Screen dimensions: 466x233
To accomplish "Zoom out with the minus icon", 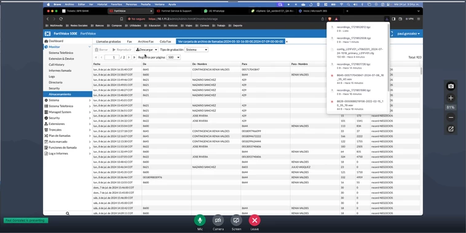I will pos(451,117).
